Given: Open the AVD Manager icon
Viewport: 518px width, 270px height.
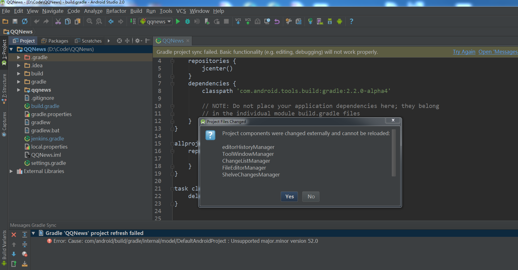Looking at the screenshot, I should click(320, 21).
